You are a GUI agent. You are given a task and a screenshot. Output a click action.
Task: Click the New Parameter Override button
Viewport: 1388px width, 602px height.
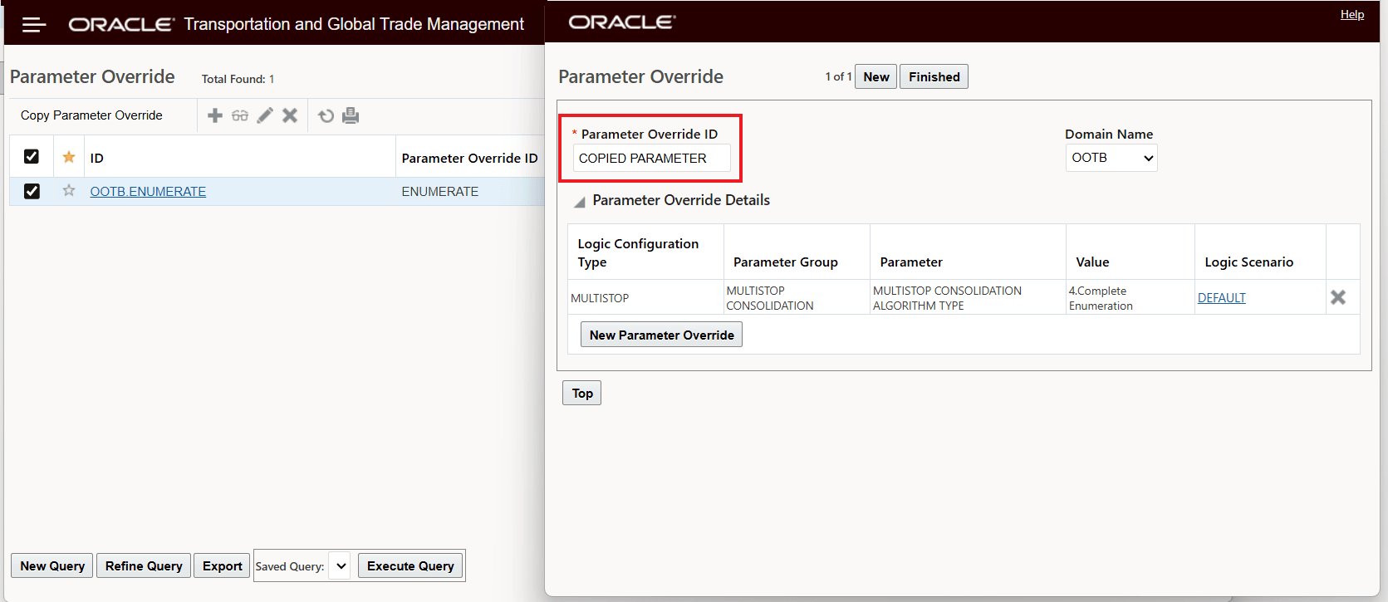(x=662, y=335)
